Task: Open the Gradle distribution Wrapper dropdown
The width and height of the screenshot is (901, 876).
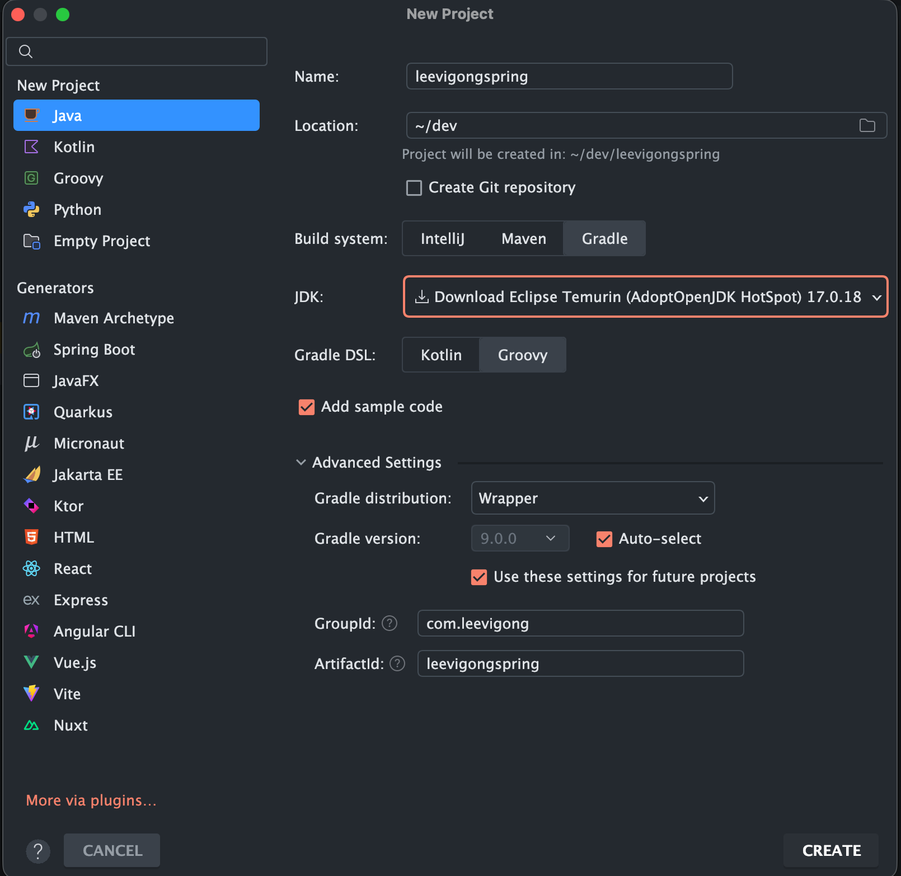Action: click(x=593, y=498)
